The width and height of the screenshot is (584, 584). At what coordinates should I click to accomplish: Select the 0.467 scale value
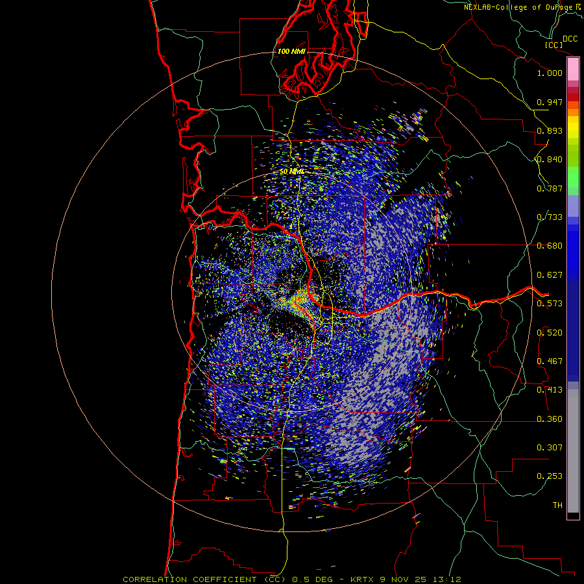[x=550, y=361]
